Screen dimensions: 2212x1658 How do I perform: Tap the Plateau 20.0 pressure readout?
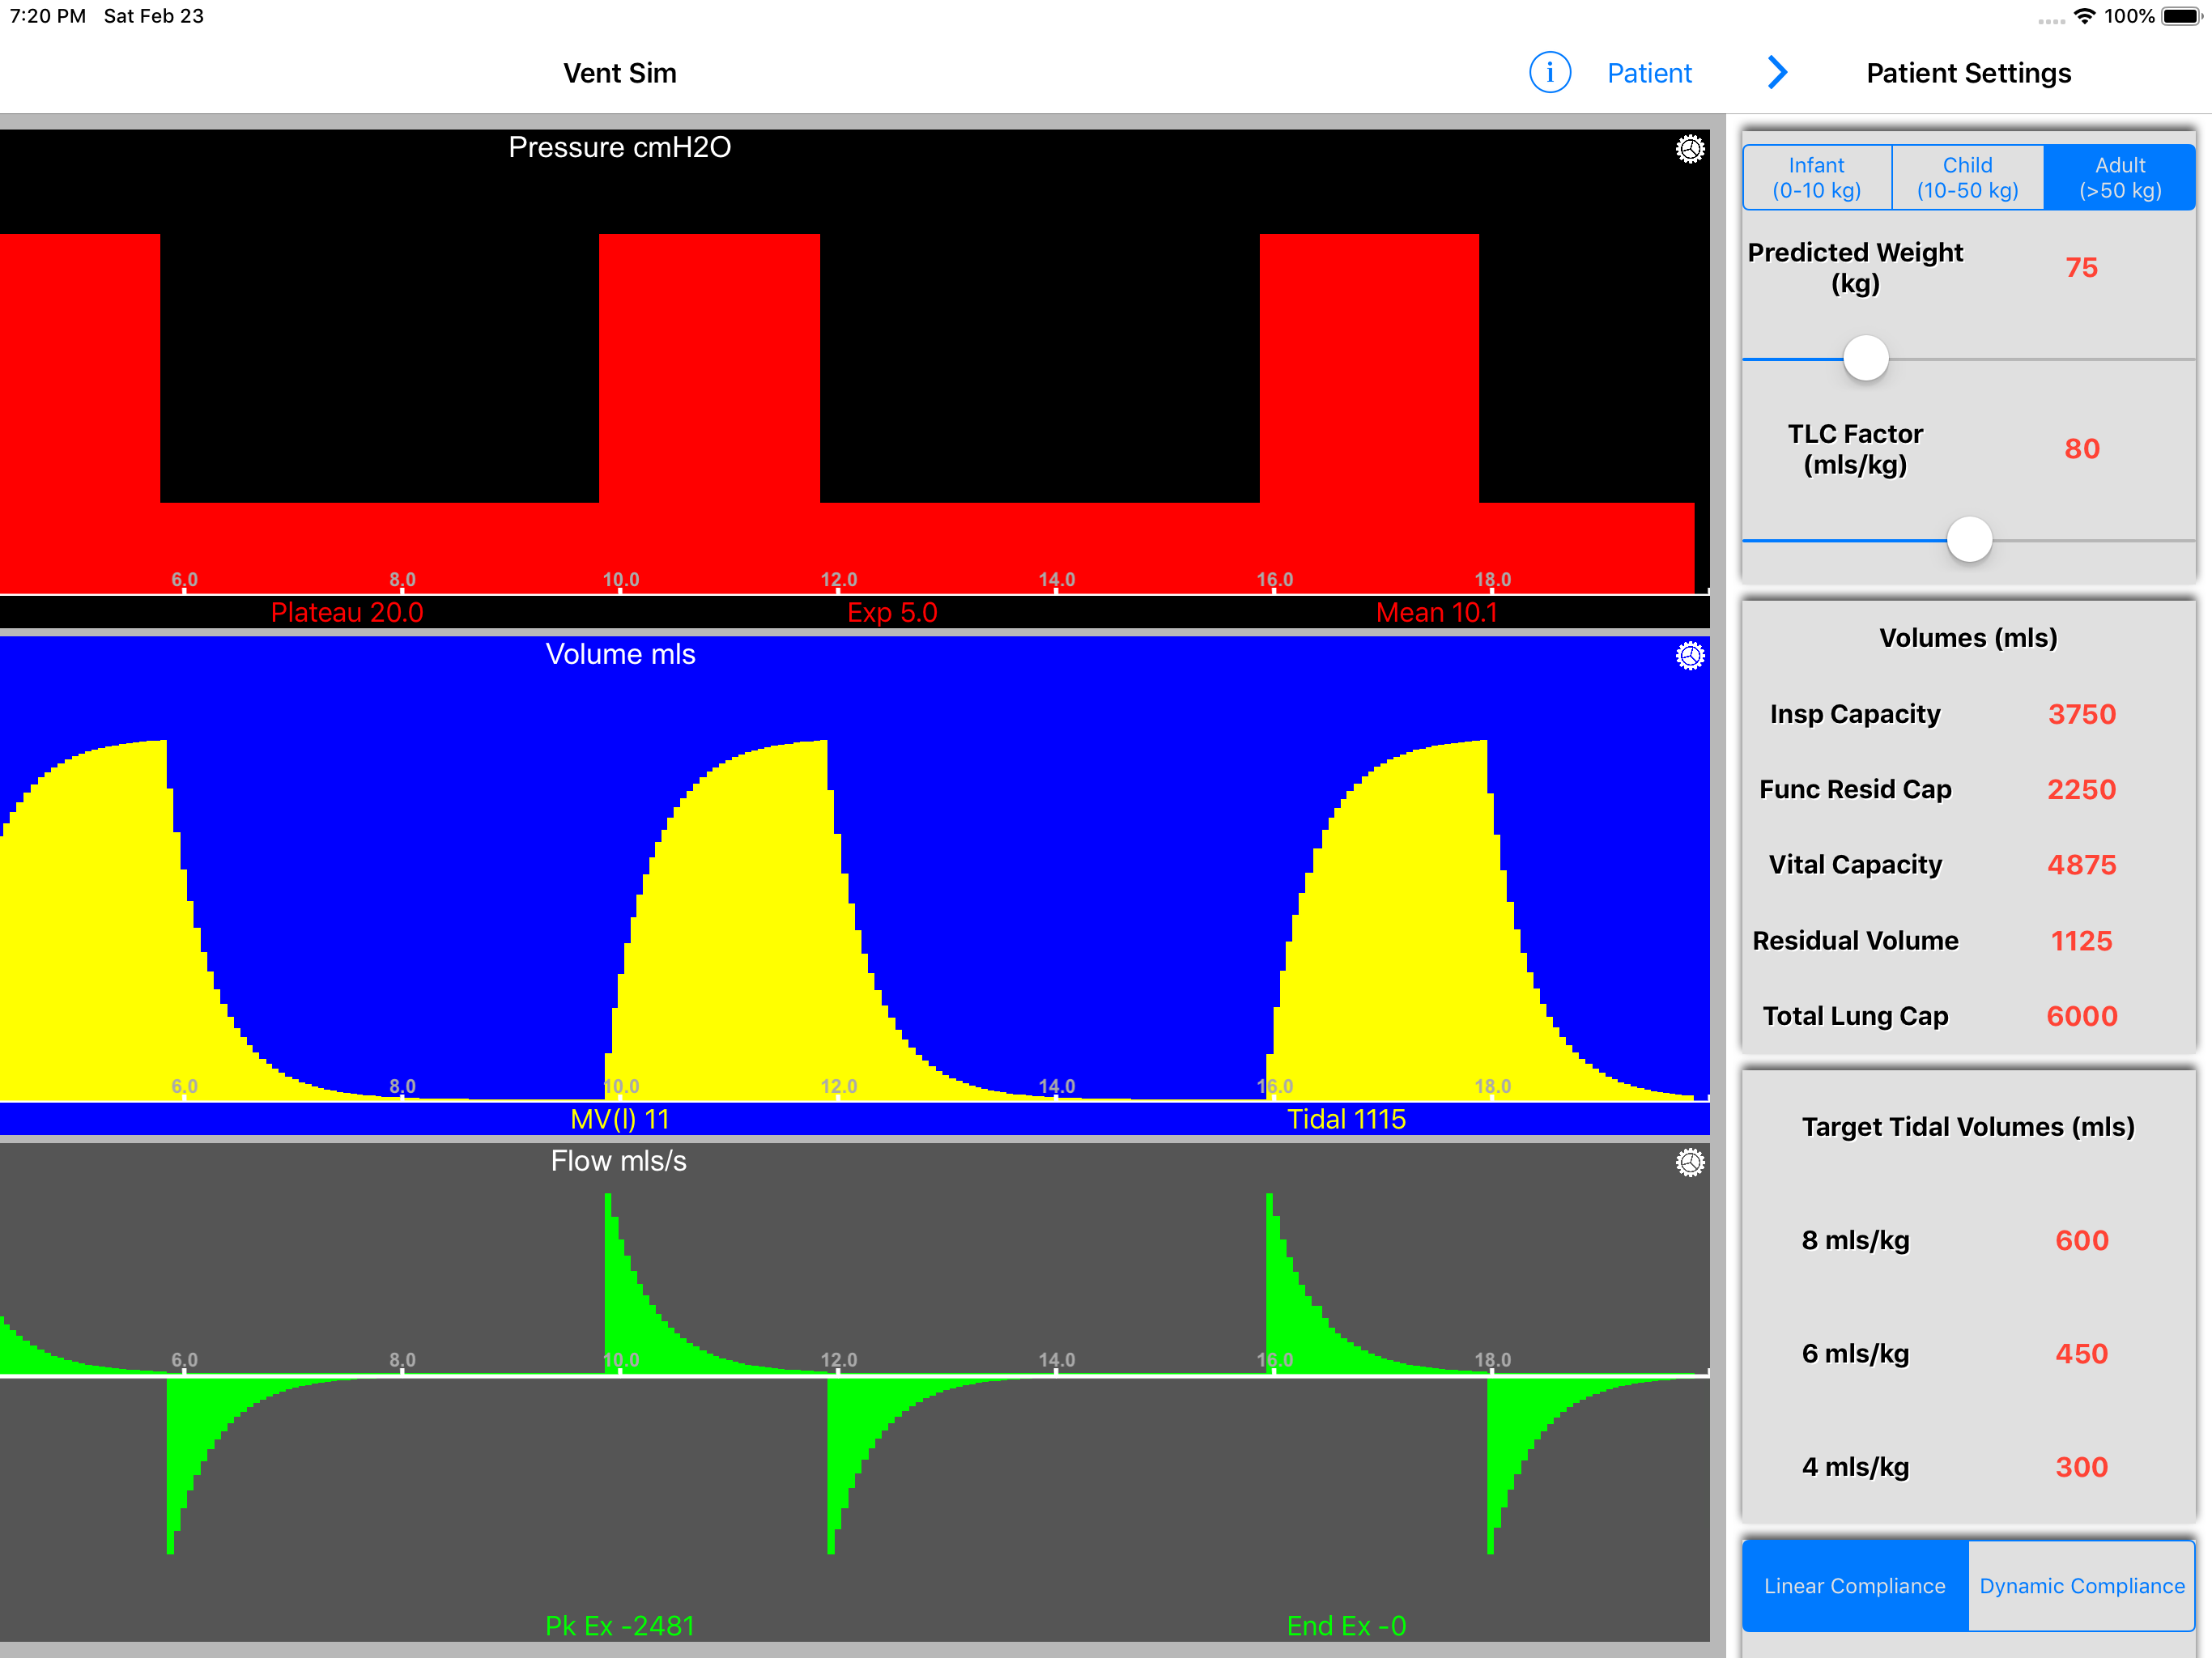(347, 612)
